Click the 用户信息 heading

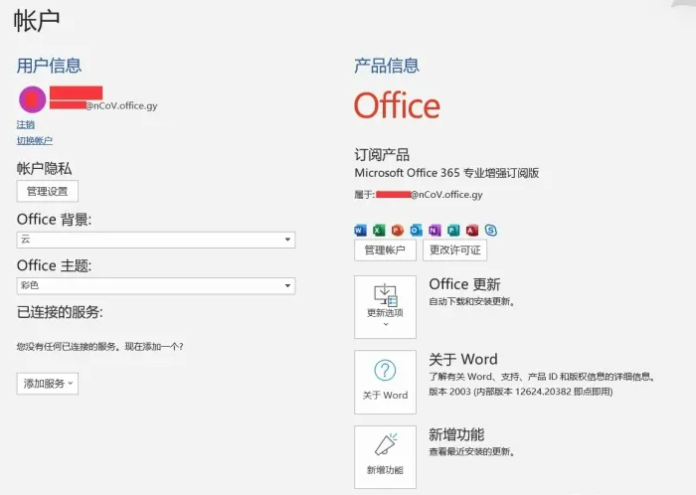point(50,66)
